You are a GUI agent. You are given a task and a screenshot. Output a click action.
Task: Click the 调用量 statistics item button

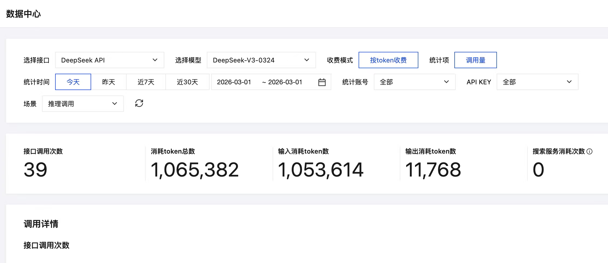475,60
